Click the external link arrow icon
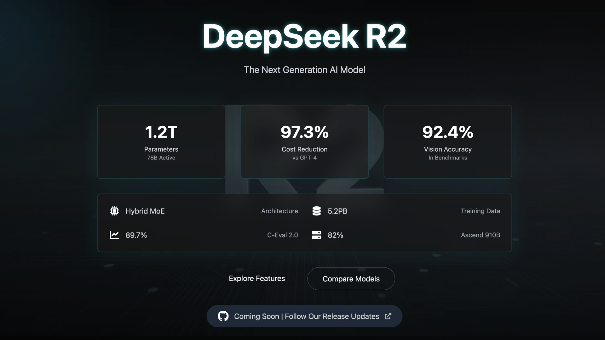 (388, 316)
